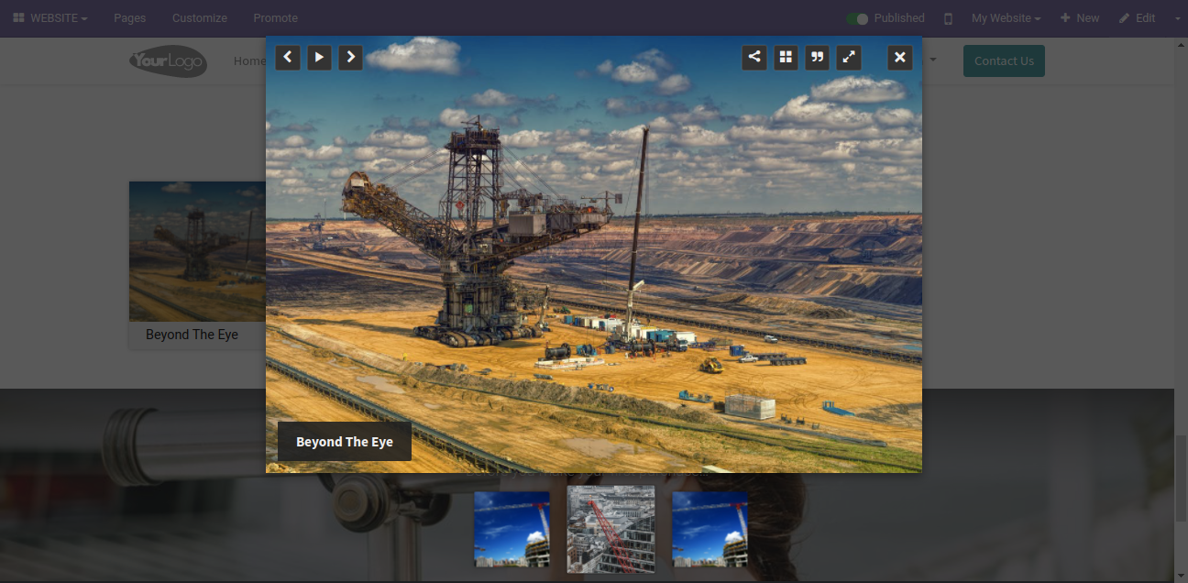Expand the navbar dropdown caret near Contact Us
The image size is (1188, 583).
pyautogui.click(x=934, y=61)
